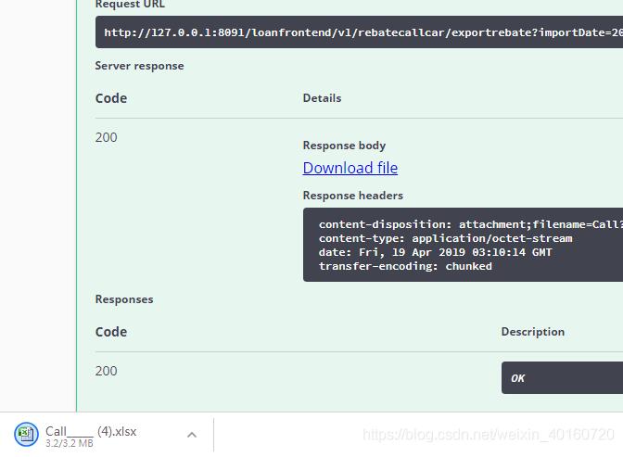The height and width of the screenshot is (457, 623).
Task: Click the Response headers label
Action: 352,196
